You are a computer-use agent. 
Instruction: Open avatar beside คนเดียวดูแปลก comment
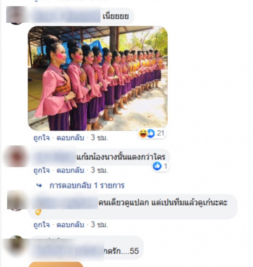tap(16, 201)
